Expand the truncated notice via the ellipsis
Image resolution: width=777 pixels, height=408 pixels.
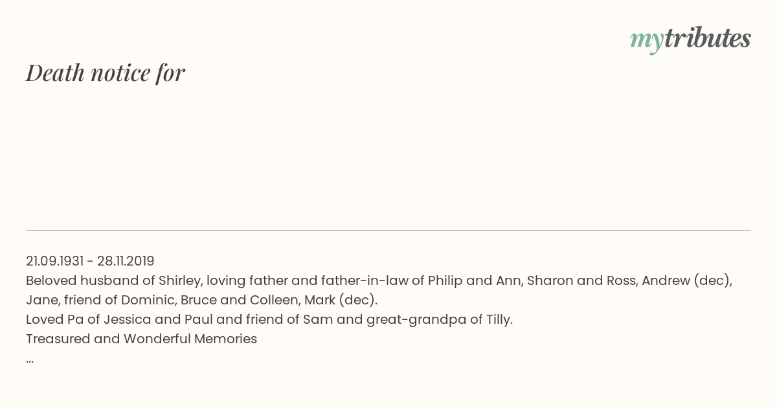pos(30,360)
